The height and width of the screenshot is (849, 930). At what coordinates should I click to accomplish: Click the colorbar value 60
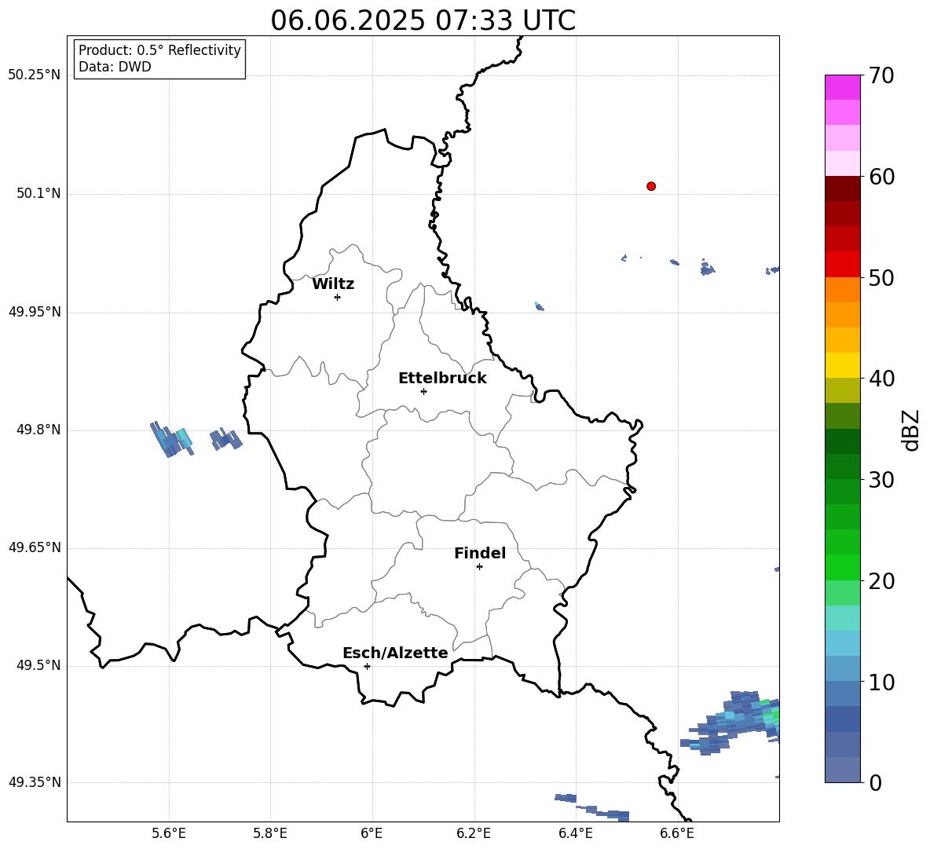tap(881, 177)
